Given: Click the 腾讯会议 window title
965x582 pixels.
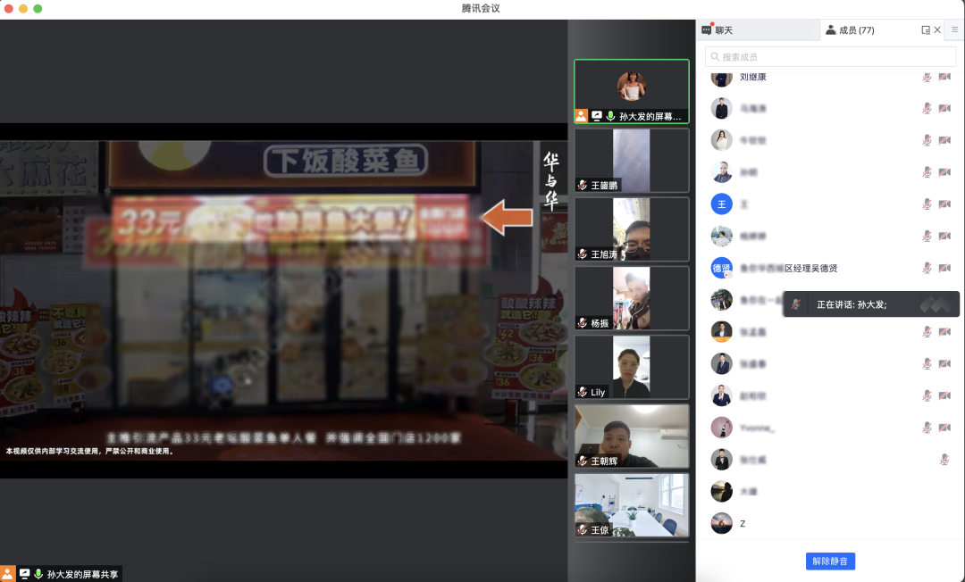Looking at the screenshot, I should click(x=481, y=9).
